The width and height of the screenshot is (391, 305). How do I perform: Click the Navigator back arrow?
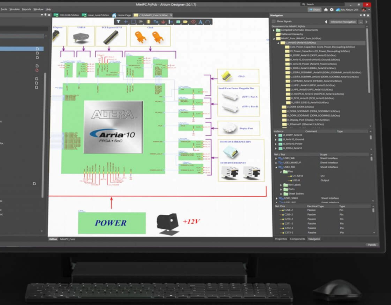pos(326,22)
